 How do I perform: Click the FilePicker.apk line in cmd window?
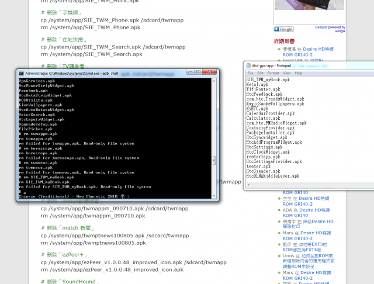36,129
